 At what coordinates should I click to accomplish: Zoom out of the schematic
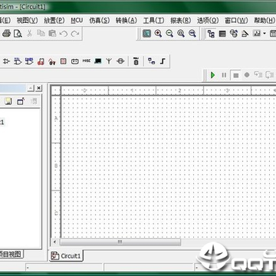coord(169,34)
